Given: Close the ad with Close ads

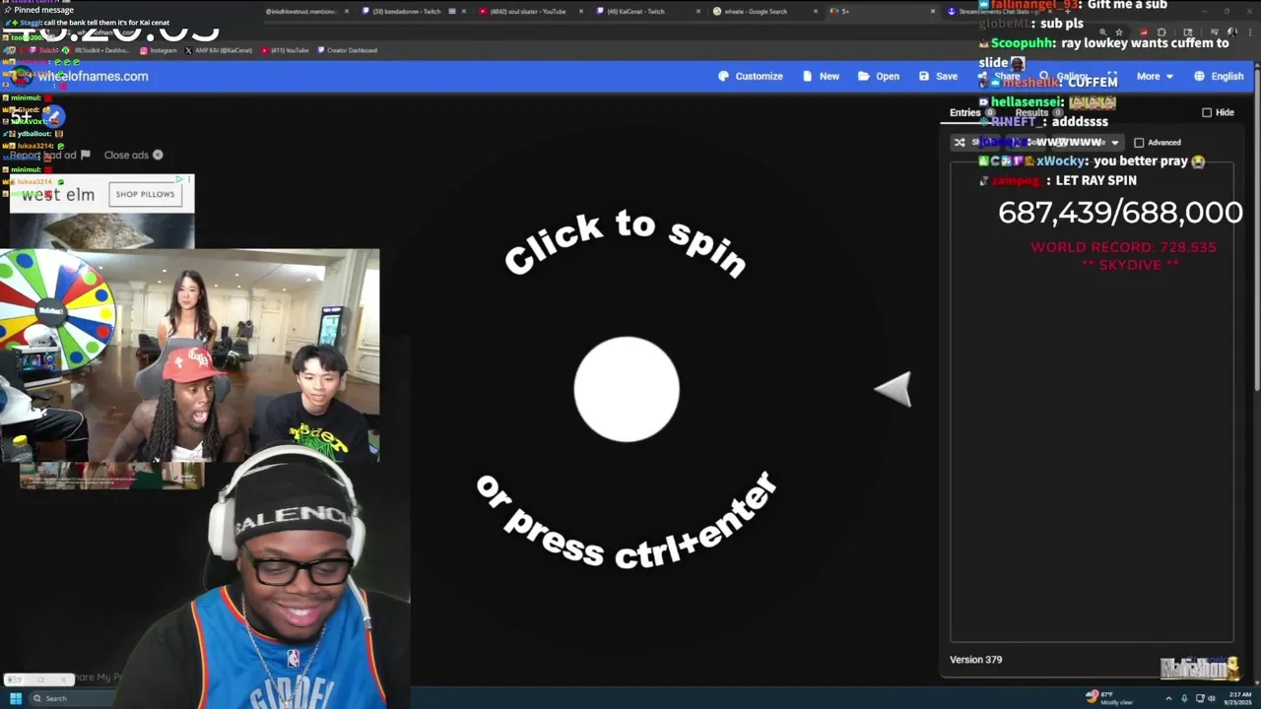Looking at the screenshot, I should (134, 155).
